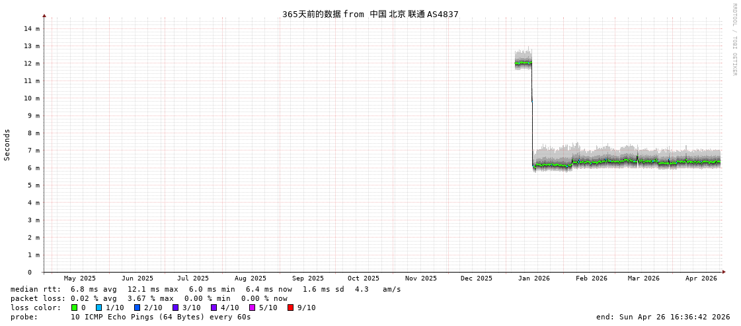The width and height of the screenshot is (741, 326).
Task: Click the median rtt statistics line
Action: (x=206, y=289)
